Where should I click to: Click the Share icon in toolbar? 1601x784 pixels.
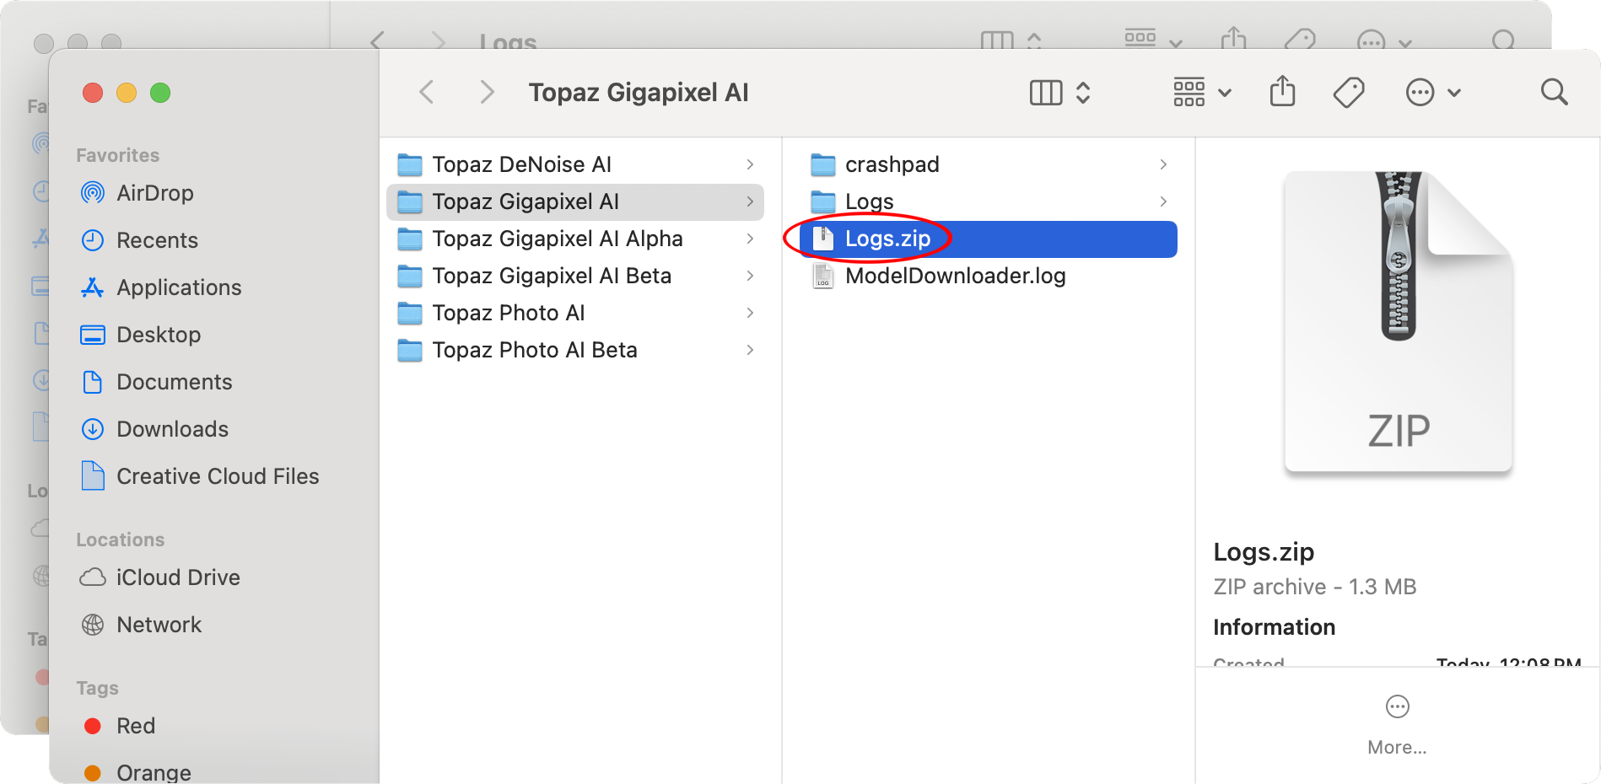[1282, 91]
